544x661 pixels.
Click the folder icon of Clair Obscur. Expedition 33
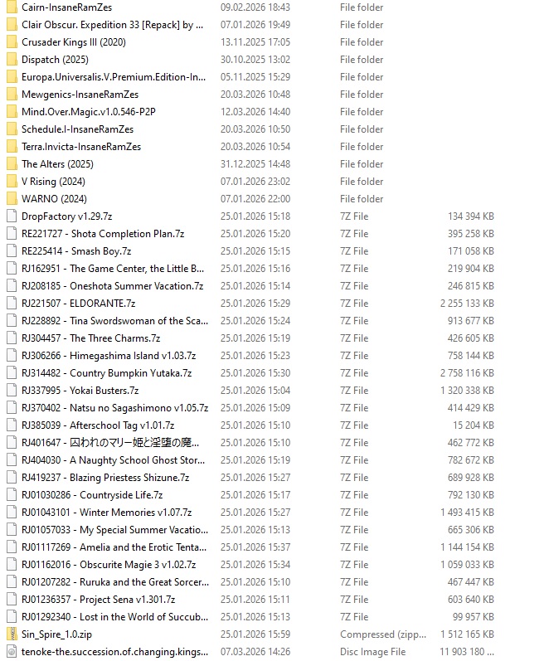pyautogui.click(x=12, y=24)
